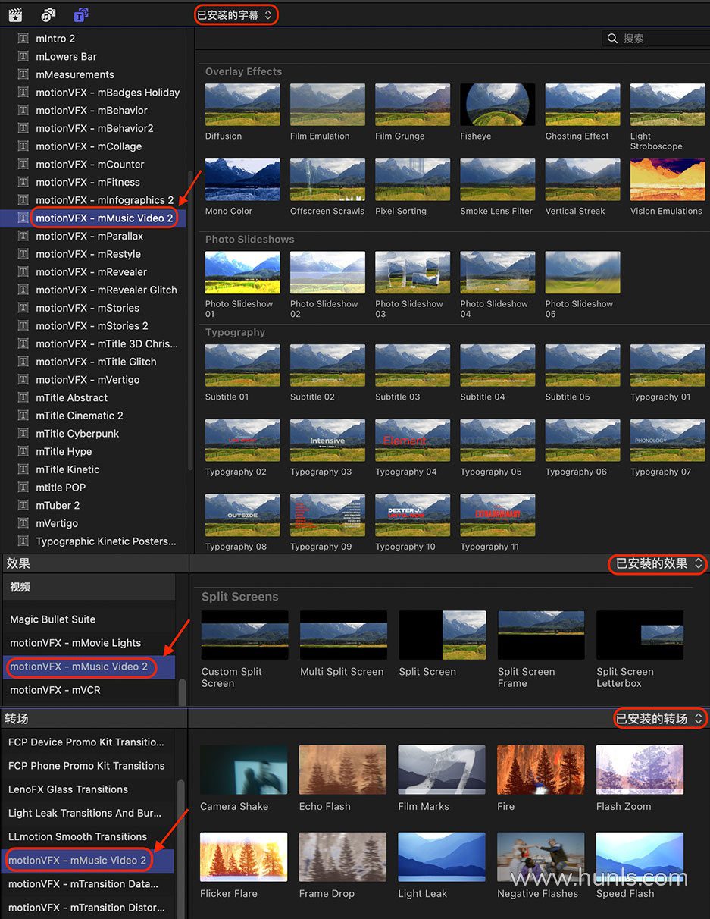Image resolution: width=710 pixels, height=919 pixels.
Task: Open the Photos and Audio sidebar icon
Action: tap(48, 14)
